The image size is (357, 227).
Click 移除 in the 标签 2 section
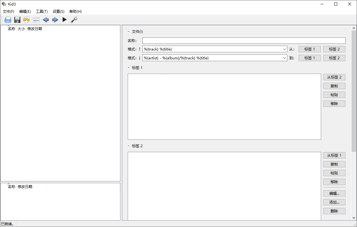tap(334, 182)
